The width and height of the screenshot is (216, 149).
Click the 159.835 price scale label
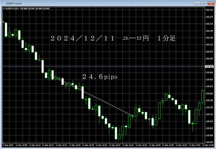(209, 94)
